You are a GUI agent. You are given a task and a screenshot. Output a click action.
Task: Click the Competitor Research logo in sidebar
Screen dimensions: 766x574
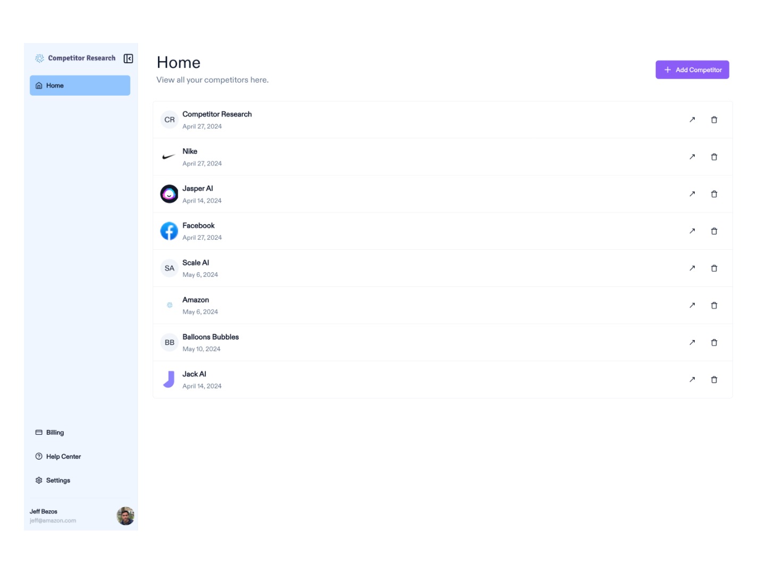point(40,58)
